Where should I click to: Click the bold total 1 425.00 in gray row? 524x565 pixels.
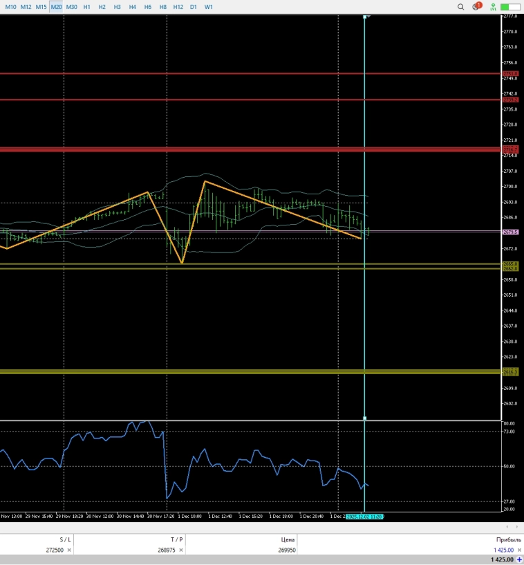502,559
